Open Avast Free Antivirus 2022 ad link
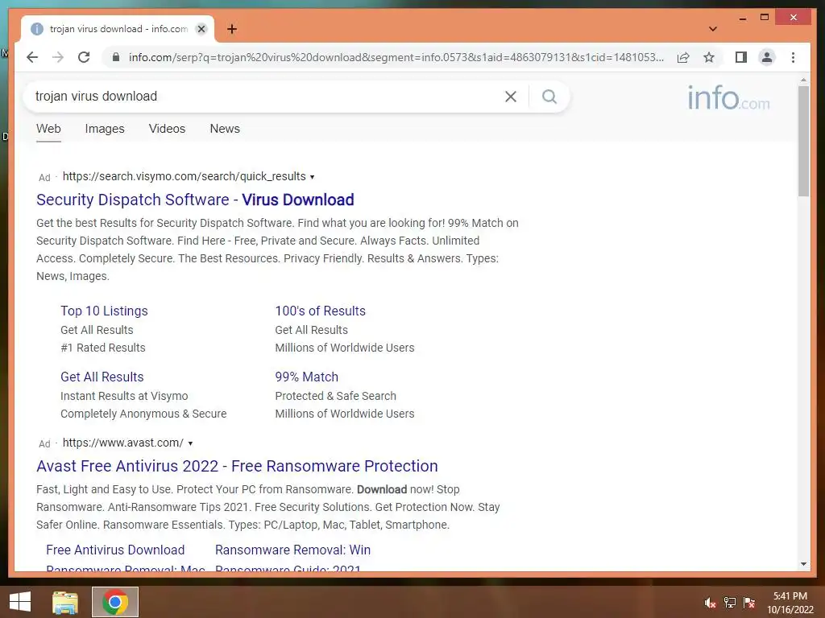The height and width of the screenshot is (618, 825). pyautogui.click(x=238, y=466)
